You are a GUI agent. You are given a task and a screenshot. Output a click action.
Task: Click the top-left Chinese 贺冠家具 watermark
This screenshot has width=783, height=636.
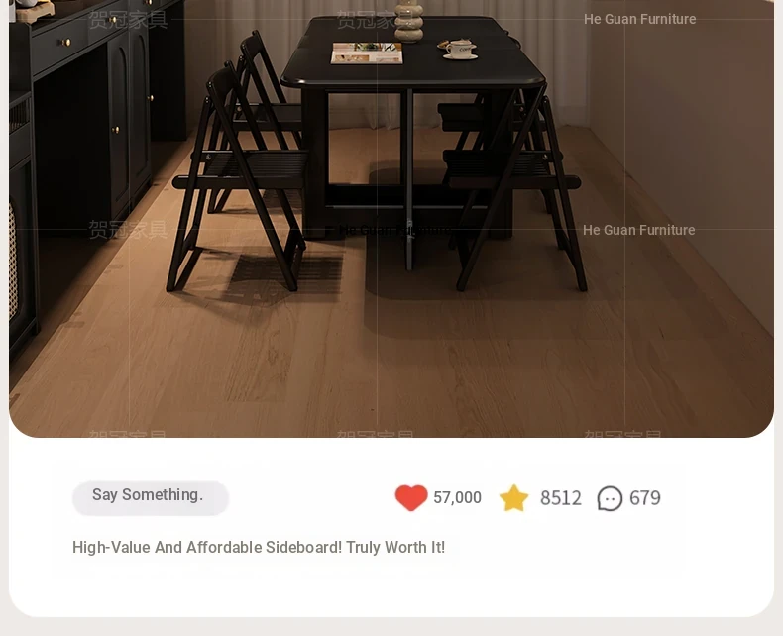coord(128,20)
